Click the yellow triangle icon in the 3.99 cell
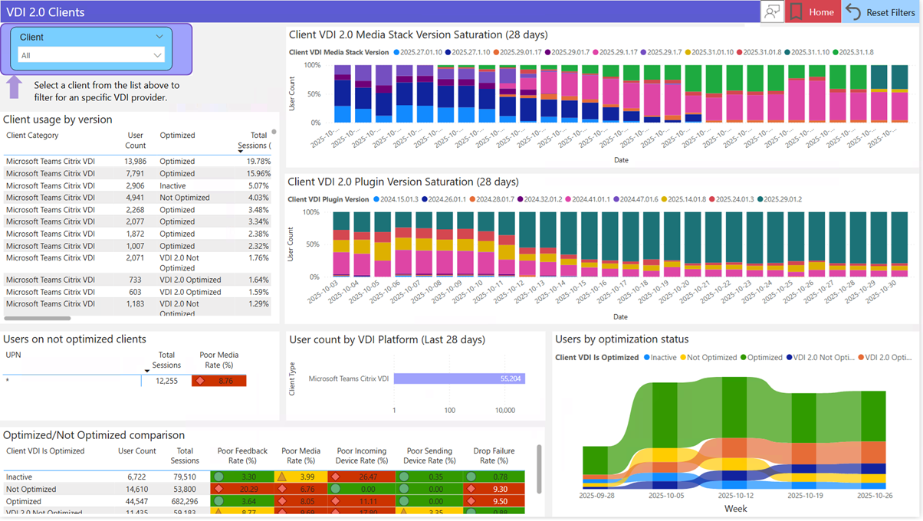Viewport: 923px width, 521px height. (x=282, y=477)
